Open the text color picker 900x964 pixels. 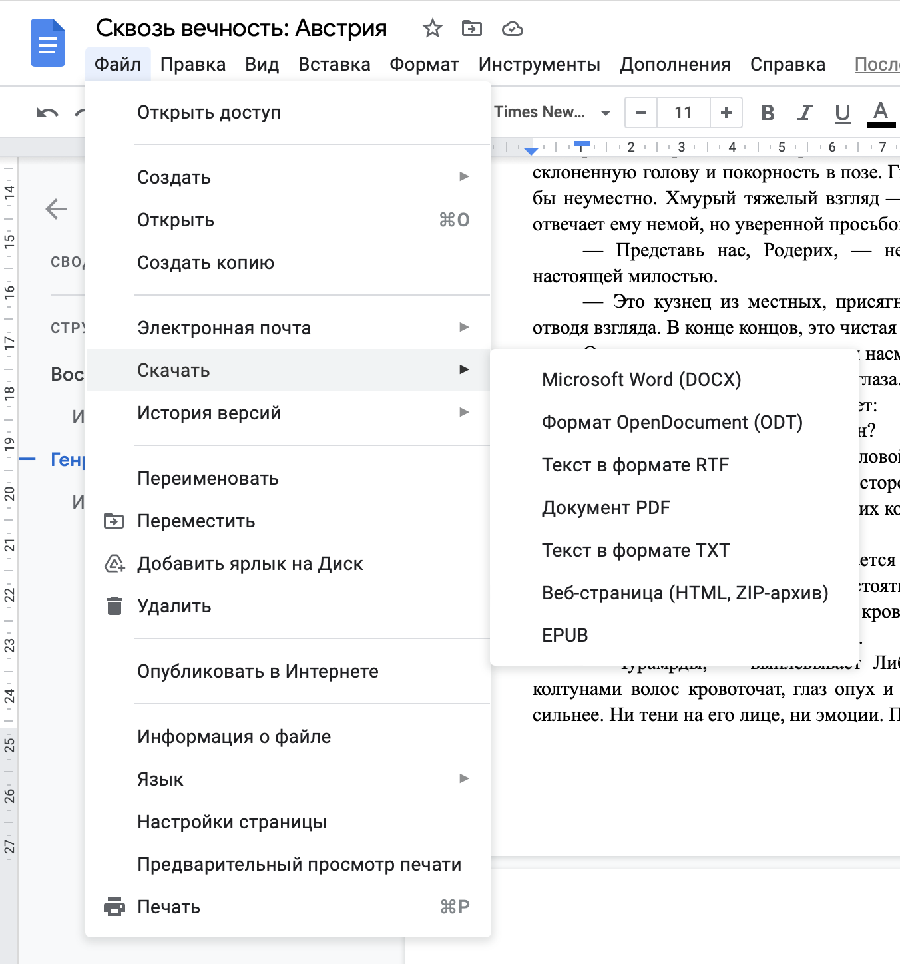880,113
